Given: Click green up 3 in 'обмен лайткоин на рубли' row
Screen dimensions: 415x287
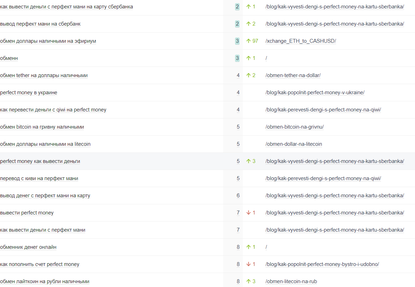Looking at the screenshot, I should [x=251, y=281].
